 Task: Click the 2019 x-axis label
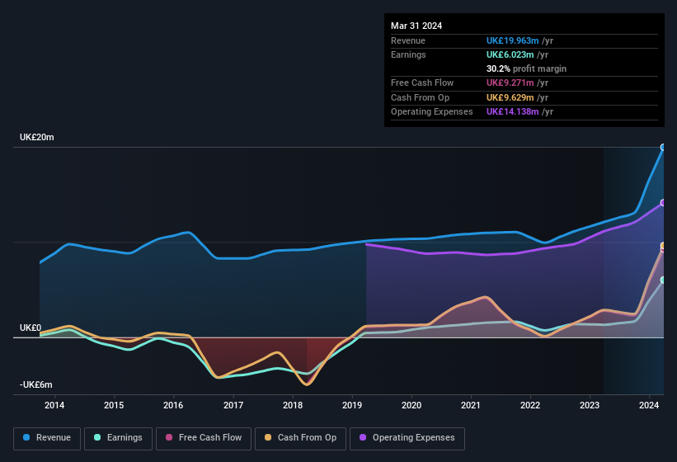(x=352, y=405)
